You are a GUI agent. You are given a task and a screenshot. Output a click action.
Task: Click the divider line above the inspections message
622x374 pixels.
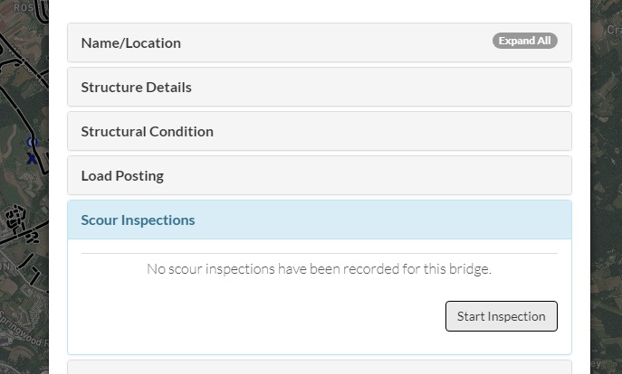point(320,253)
